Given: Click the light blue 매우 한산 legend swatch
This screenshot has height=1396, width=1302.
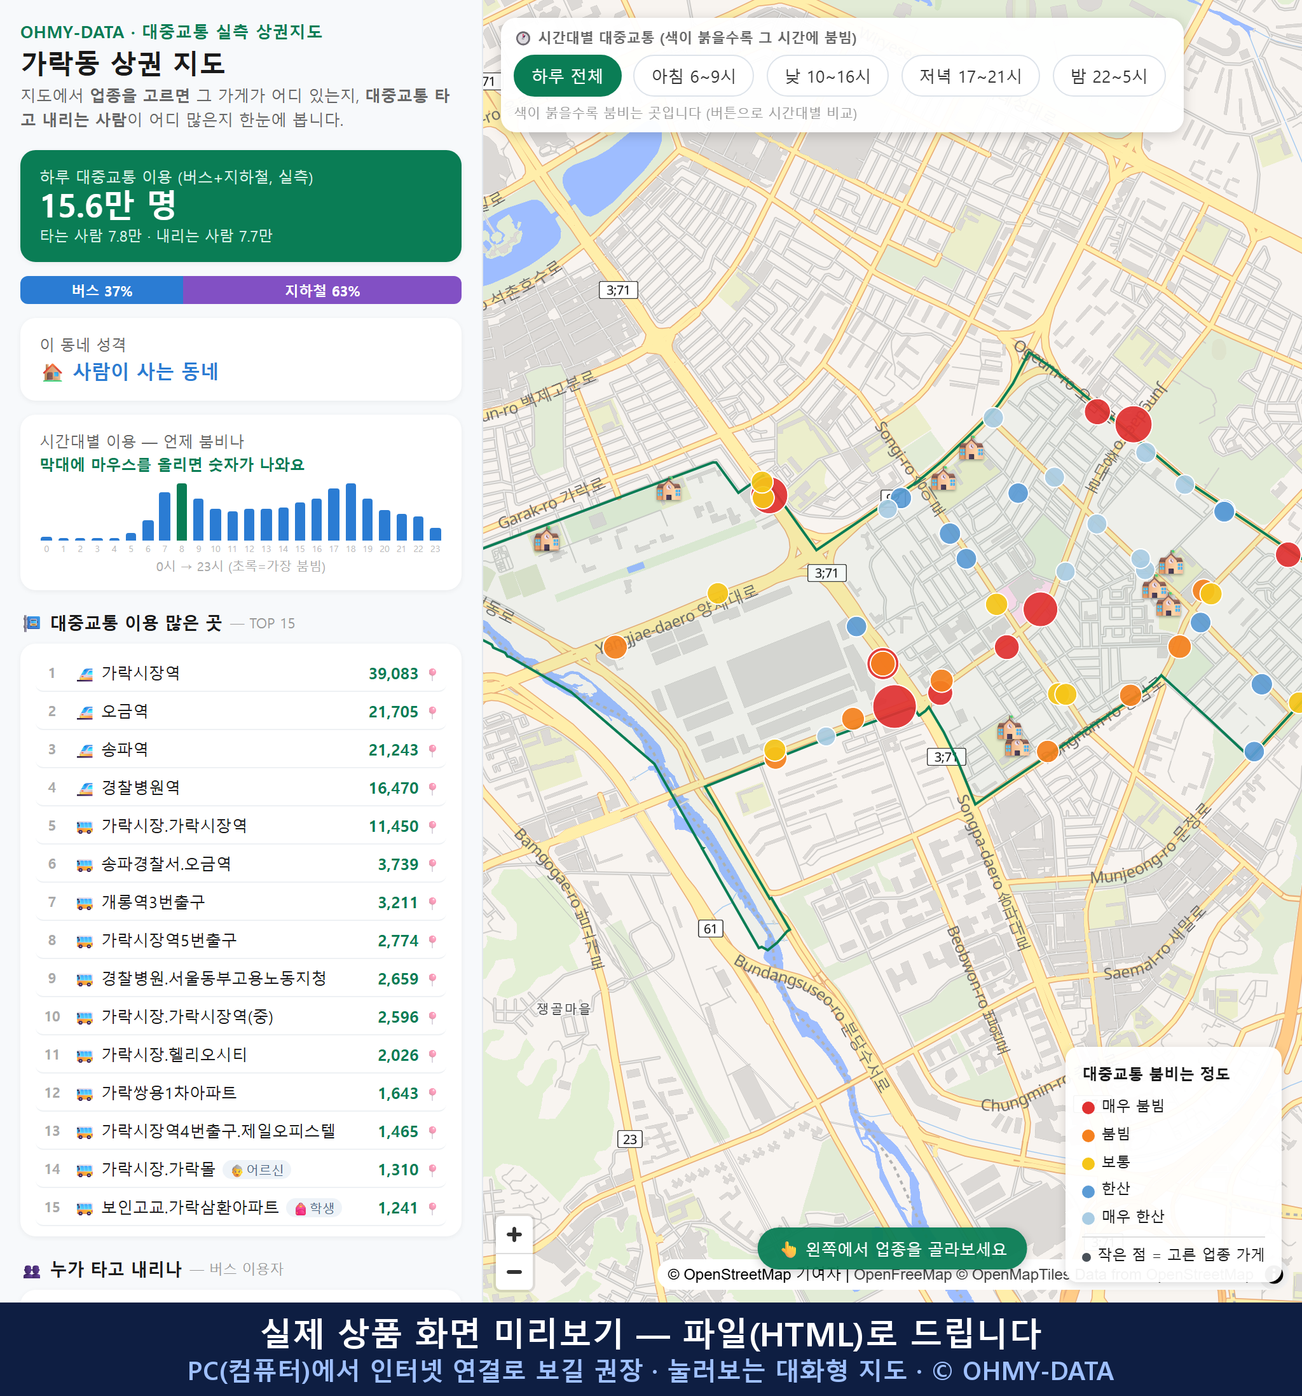Looking at the screenshot, I should point(1088,1219).
